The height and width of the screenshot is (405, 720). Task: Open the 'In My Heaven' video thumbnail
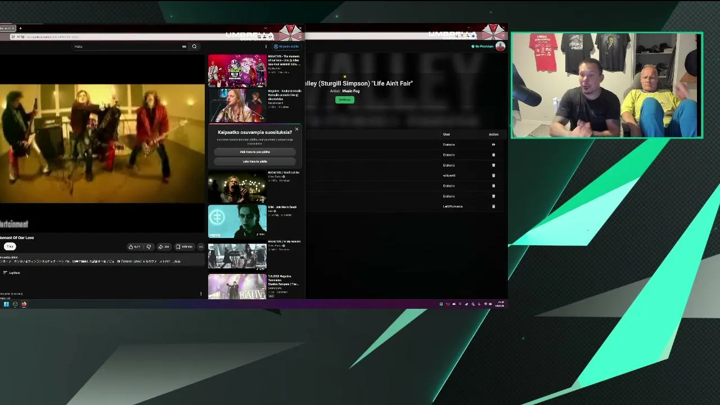click(237, 255)
